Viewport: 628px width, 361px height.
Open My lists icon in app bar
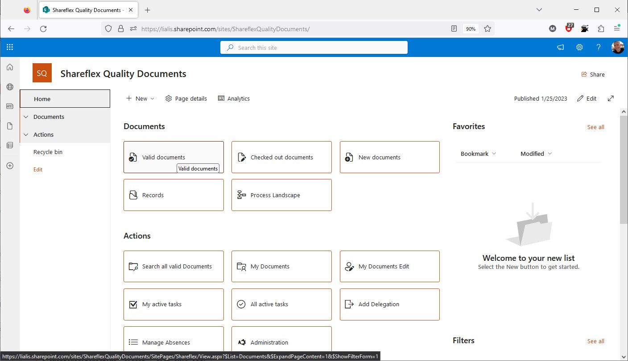coord(10,145)
